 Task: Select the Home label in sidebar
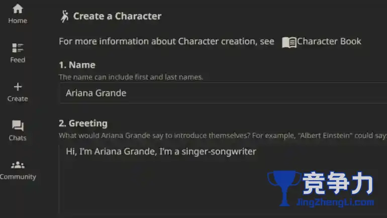(18, 21)
